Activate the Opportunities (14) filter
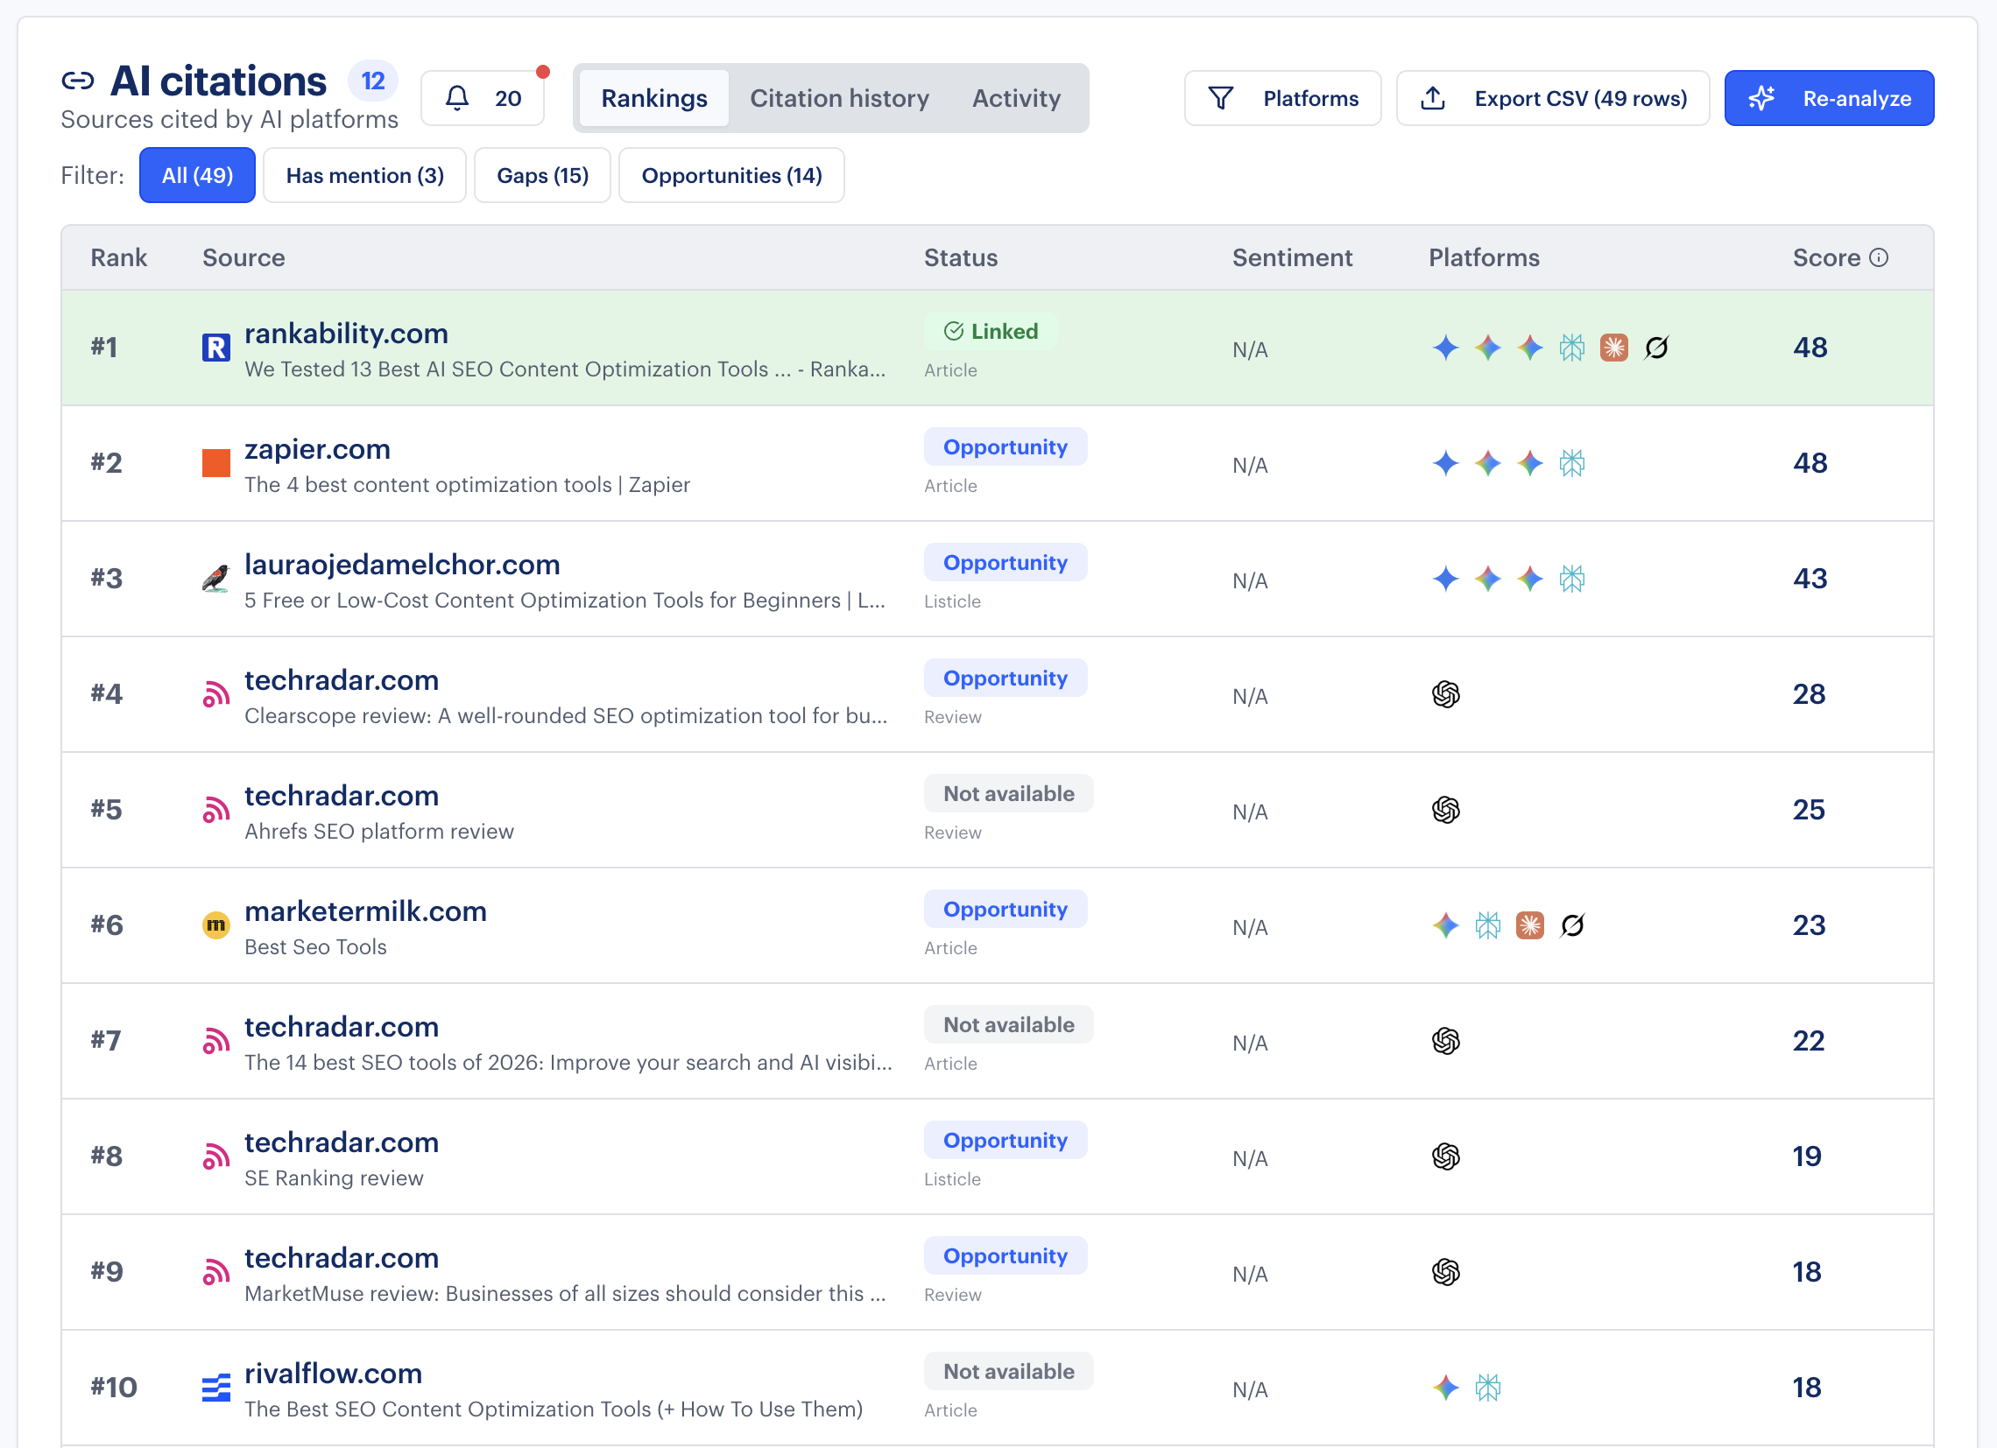The width and height of the screenshot is (1997, 1448). point(731,175)
